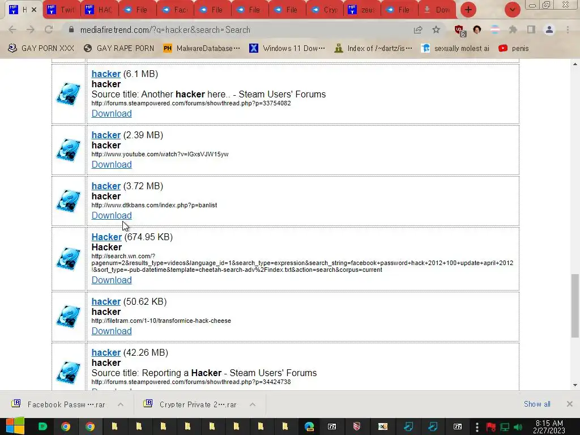
Task: Close the active H tab
Action: [34, 10]
